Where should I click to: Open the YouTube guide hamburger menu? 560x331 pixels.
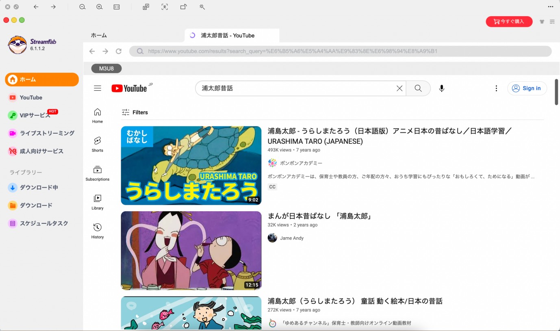[x=98, y=88]
